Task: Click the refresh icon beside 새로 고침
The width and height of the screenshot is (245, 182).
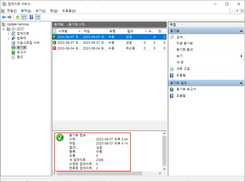Action: point(172,69)
